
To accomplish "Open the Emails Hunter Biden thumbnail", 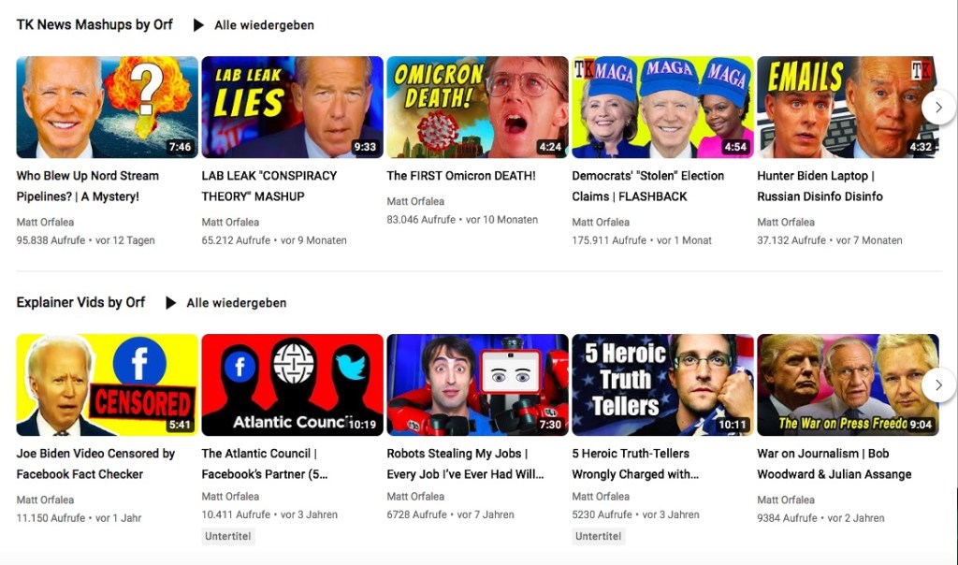I will [848, 108].
